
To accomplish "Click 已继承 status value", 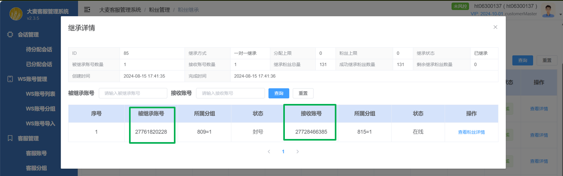I will (481, 53).
